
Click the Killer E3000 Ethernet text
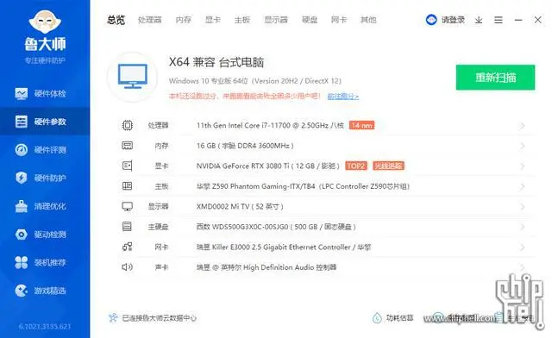point(284,247)
